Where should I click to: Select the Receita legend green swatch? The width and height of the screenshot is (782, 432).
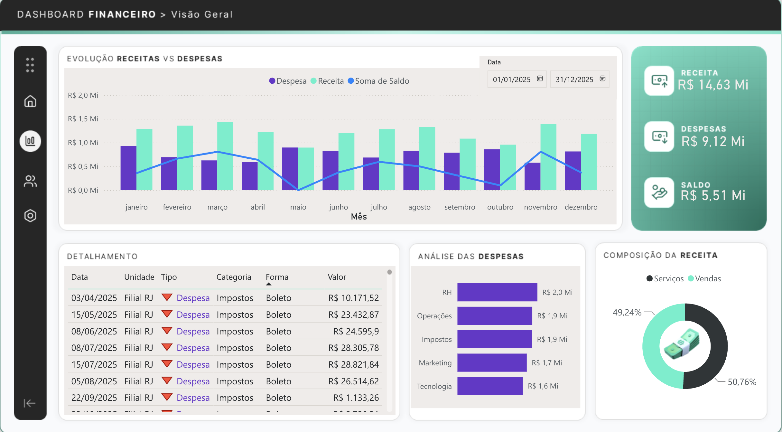pos(313,81)
